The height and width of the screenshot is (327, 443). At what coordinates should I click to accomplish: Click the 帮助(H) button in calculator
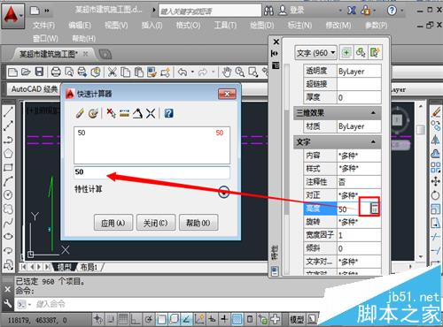click(x=198, y=223)
